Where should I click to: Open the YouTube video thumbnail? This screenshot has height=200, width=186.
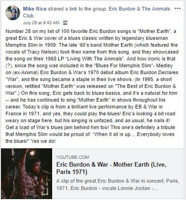[x=27, y=173]
